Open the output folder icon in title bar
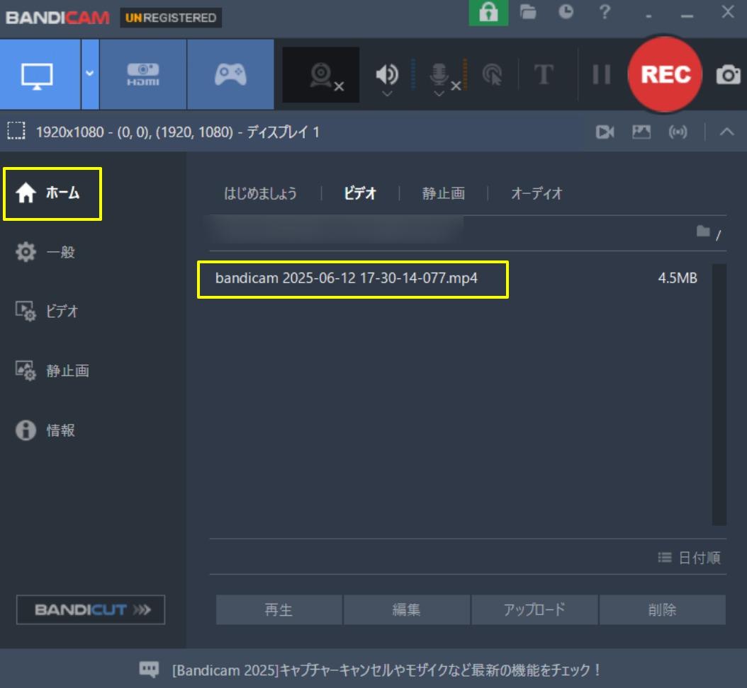Viewport: 747px width, 688px height. tap(528, 12)
